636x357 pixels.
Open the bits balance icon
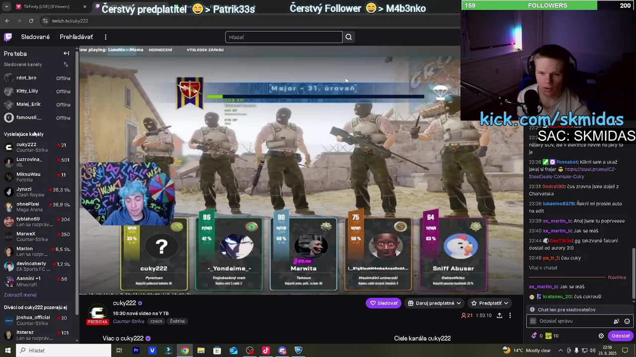pos(537,336)
